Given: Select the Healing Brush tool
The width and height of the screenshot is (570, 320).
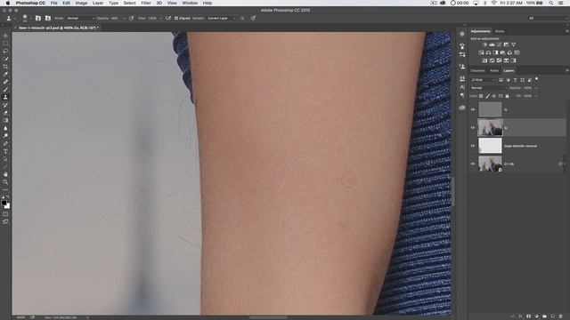Looking at the screenshot, I should coord(5,82).
